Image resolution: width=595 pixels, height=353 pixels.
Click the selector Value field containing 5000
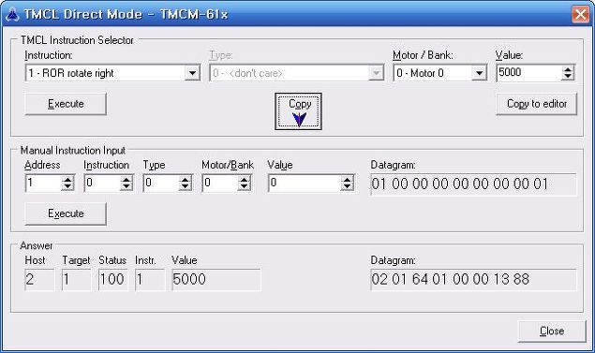(529, 73)
